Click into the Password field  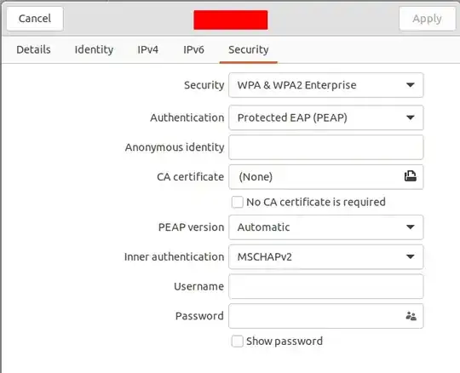pos(317,316)
